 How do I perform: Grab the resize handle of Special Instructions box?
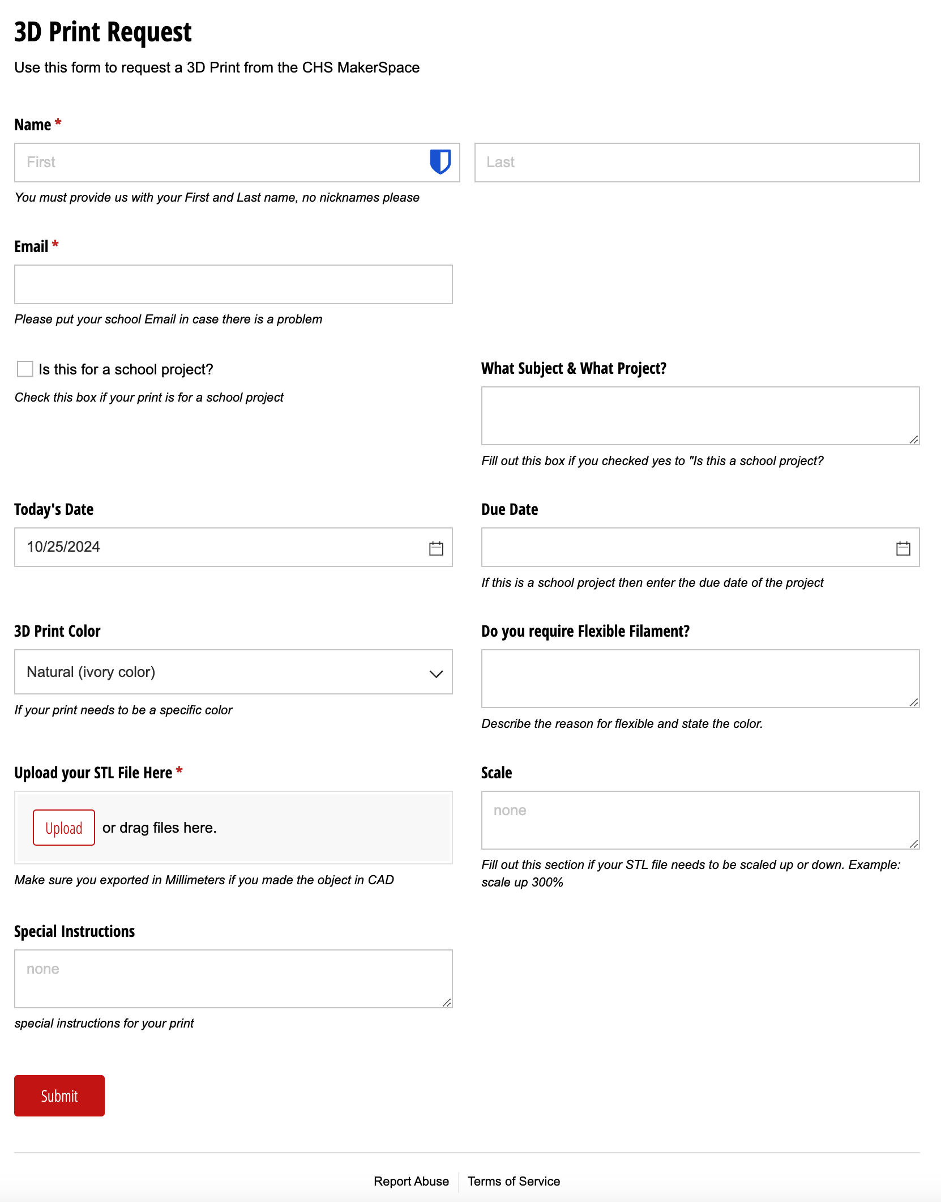[447, 1002]
